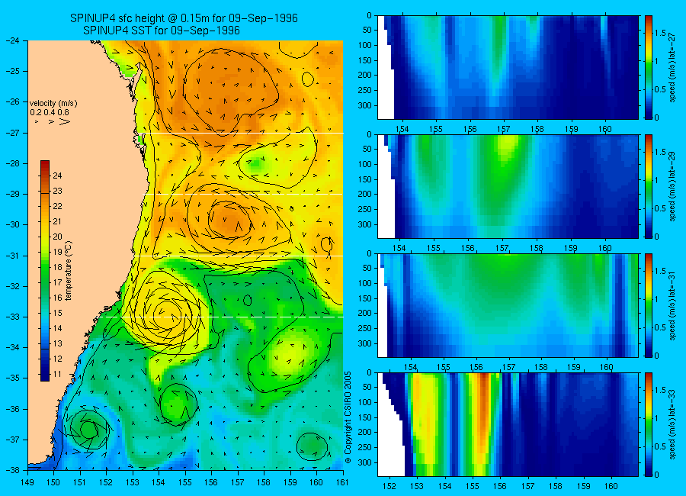Click the 151 longitude label under the map
Viewport: 686px width, 496px height.
(x=80, y=482)
